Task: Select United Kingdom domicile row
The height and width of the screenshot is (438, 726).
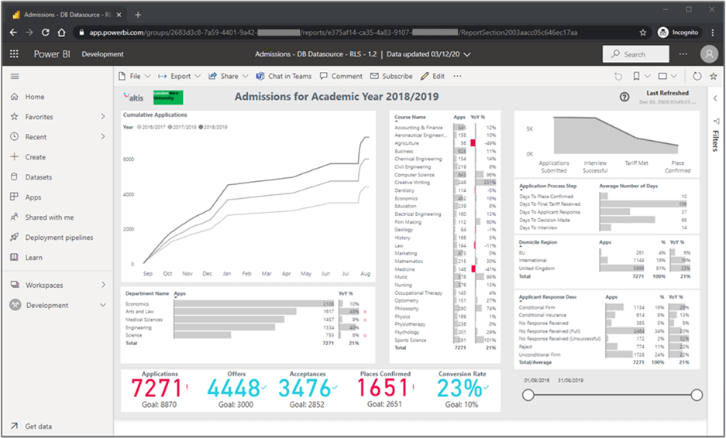Action: tap(604, 269)
